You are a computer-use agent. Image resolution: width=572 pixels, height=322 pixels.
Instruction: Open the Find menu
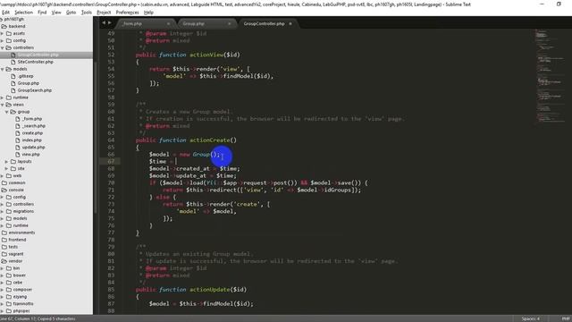pos(42,12)
